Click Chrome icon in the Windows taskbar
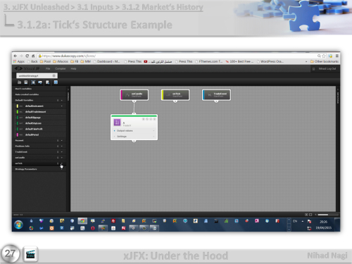The width and height of the screenshot is (352, 264). pyautogui.click(x=82, y=221)
